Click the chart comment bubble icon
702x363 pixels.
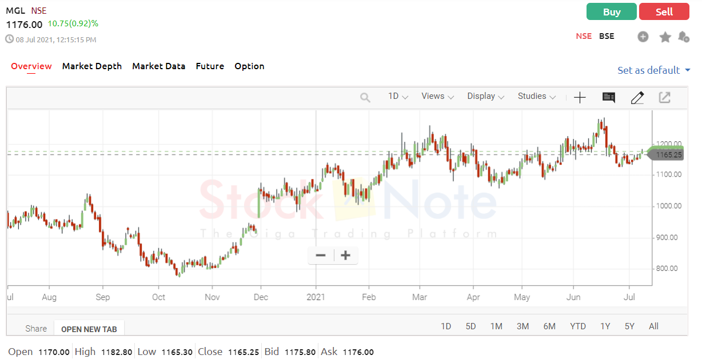[x=609, y=98]
